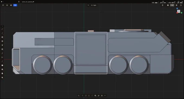This screenshot has width=184, height=99.
Task: Select control-point selection mode in header
Action: pos(3,5)
